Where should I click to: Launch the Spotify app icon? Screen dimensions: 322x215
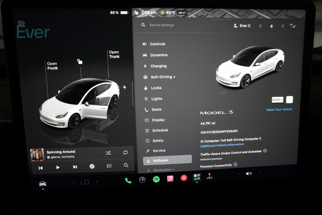(156, 179)
